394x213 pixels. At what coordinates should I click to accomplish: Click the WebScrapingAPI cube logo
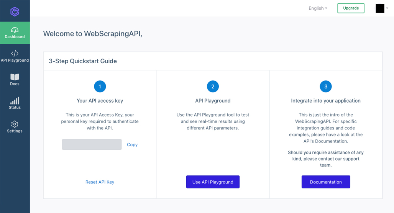[15, 11]
